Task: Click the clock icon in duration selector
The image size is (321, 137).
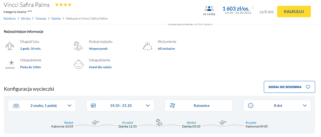Action: tap(250, 106)
